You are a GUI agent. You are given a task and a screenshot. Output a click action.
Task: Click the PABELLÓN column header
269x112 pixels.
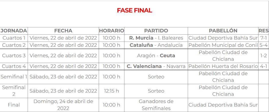pyautogui.click(x=223, y=31)
